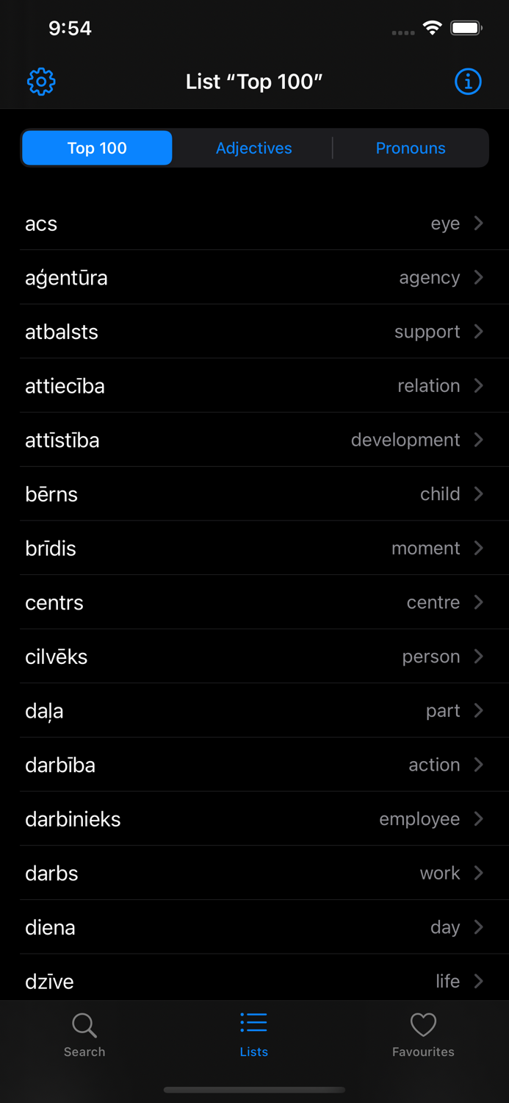
Task: Switch to the Adjectives tab
Action: coord(253,148)
